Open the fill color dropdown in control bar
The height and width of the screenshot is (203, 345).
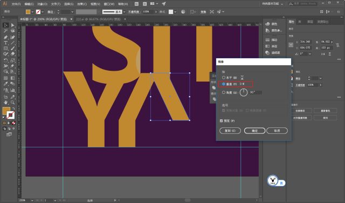point(32,12)
